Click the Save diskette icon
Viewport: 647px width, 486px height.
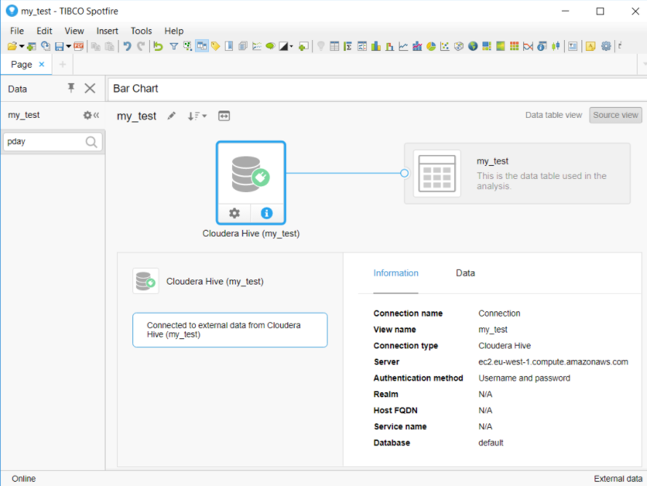pos(60,47)
